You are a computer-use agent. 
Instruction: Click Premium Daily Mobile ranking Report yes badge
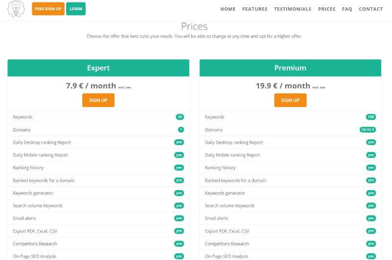pos(371,155)
